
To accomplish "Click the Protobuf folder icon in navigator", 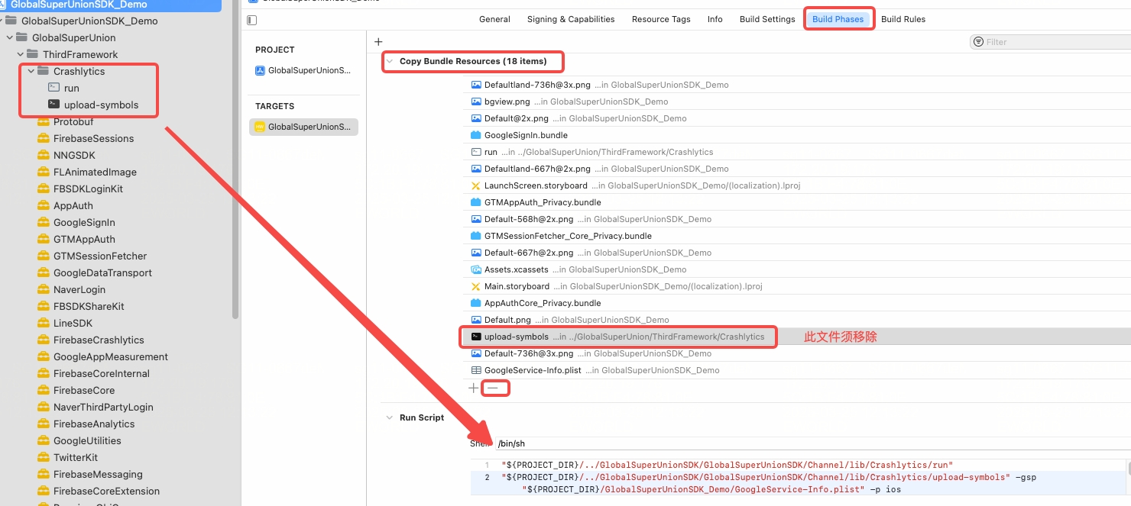I will coord(43,121).
